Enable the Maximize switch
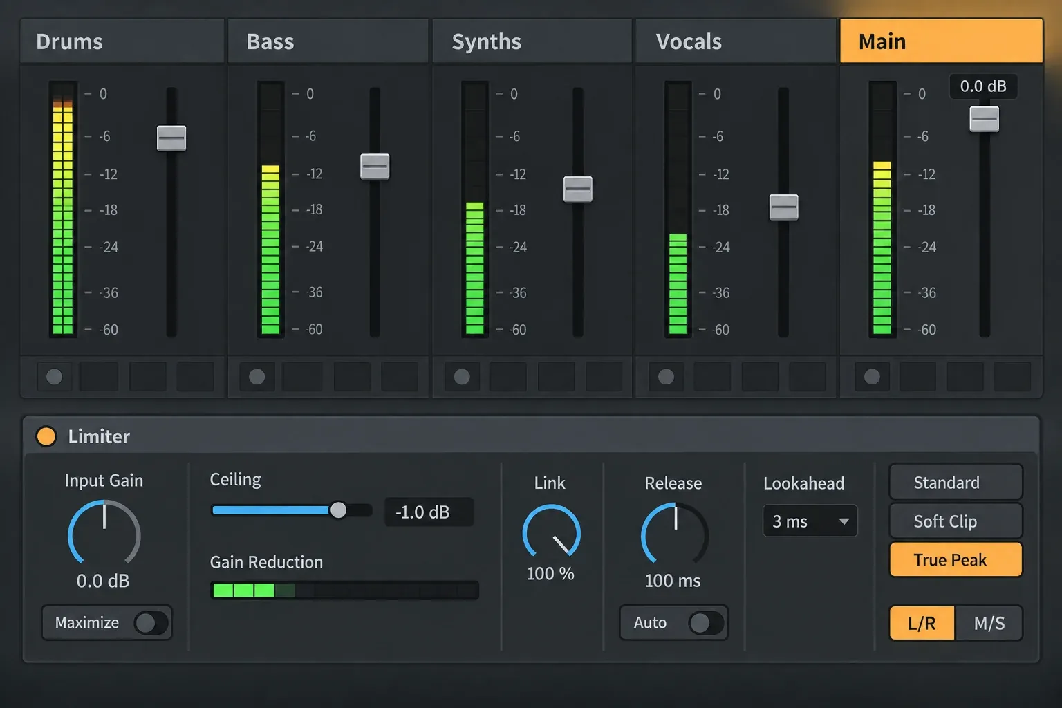The image size is (1062, 708). 151,623
